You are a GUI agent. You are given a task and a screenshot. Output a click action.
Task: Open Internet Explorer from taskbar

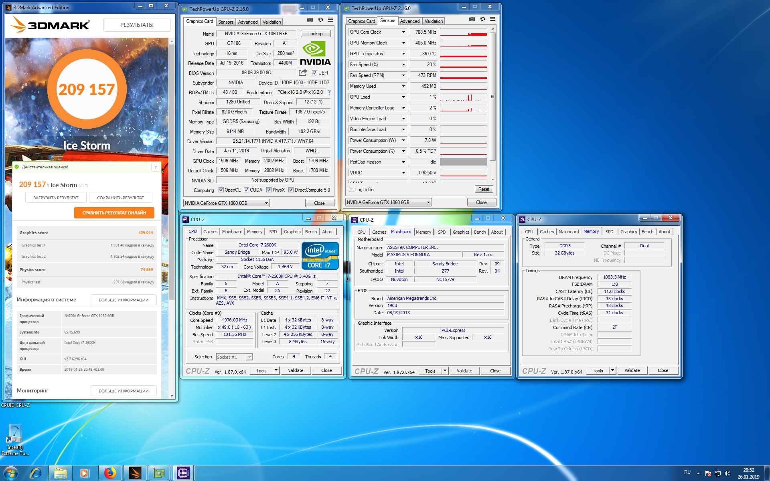[36, 473]
